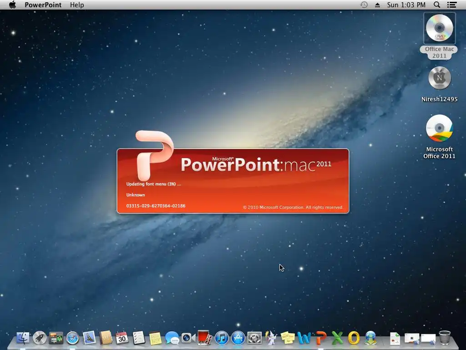The height and width of the screenshot is (350, 466).
Task: Launch Microsoft Outlook O icon
Action: [354, 338]
